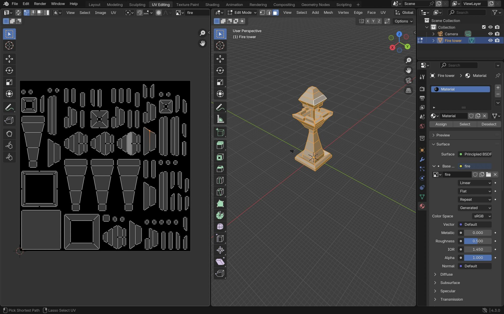Click the Assign material button
Viewport: 504px width, 314px height.
pos(441,124)
